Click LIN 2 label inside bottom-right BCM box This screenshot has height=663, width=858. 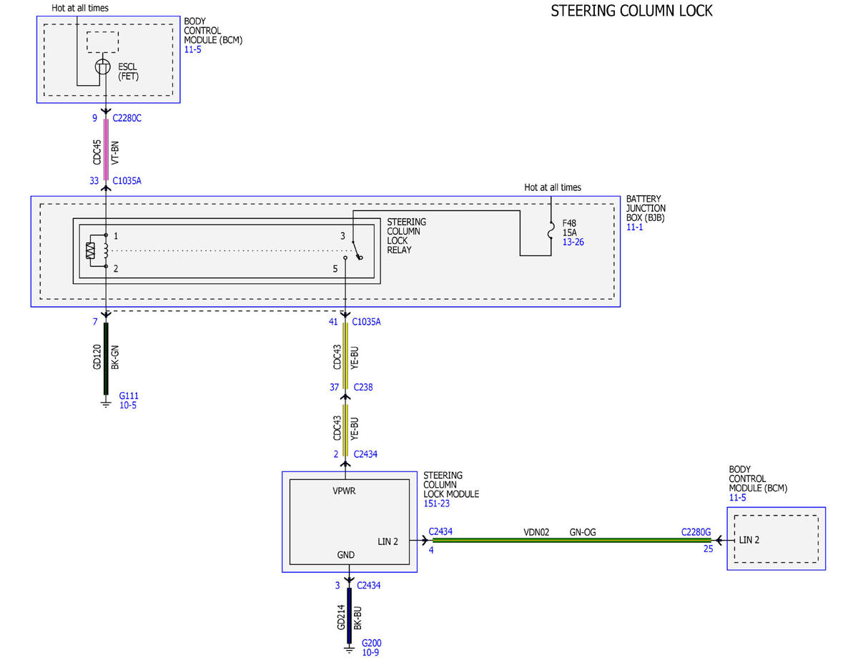coord(749,539)
